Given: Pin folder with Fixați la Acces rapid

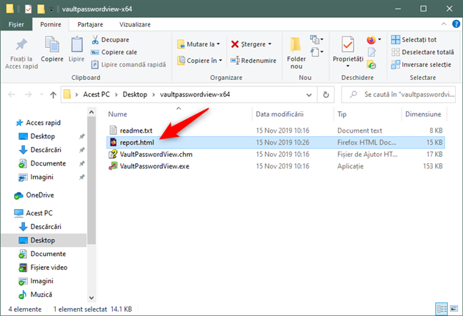Looking at the screenshot, I should coord(21,53).
